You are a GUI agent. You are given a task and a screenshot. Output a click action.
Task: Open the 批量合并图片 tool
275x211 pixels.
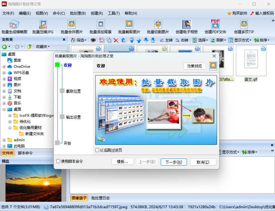[x=71, y=27]
